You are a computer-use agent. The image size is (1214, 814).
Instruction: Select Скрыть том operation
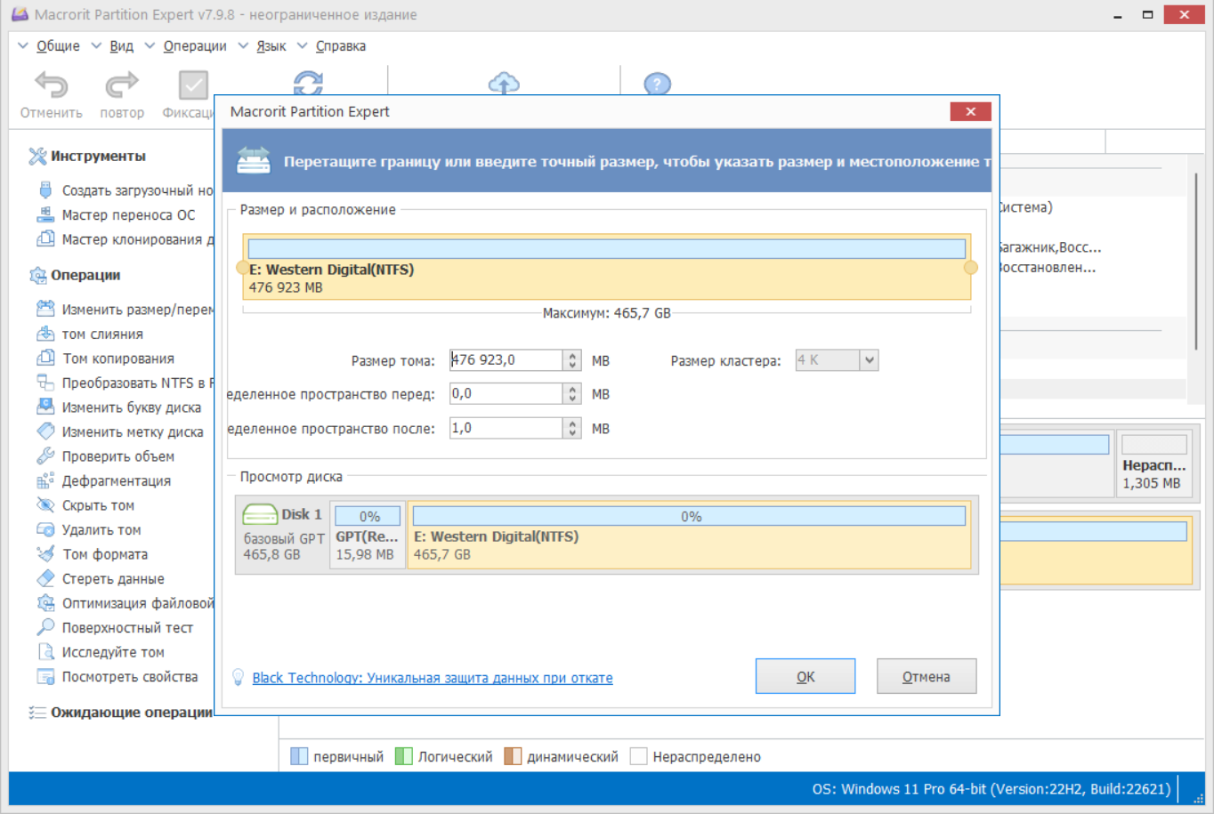(x=98, y=505)
